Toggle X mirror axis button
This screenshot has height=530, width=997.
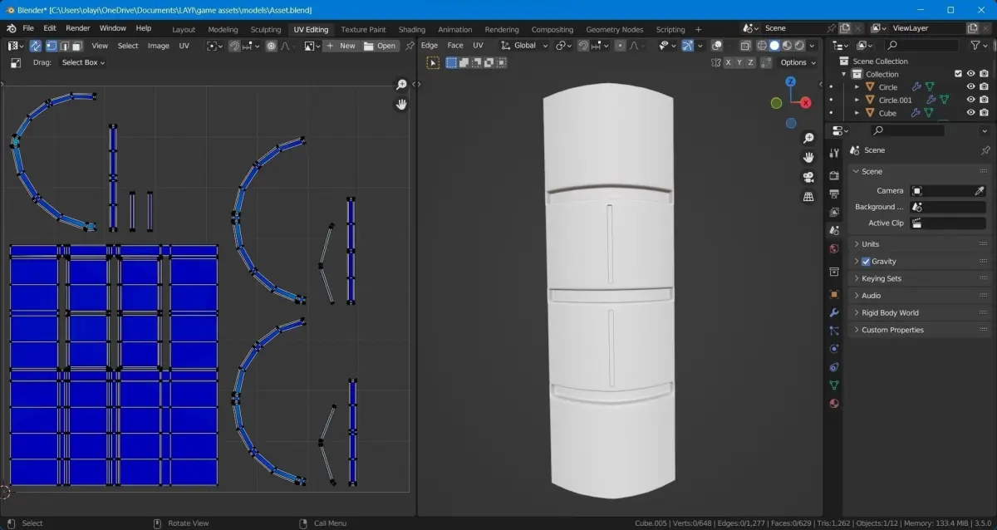click(729, 62)
